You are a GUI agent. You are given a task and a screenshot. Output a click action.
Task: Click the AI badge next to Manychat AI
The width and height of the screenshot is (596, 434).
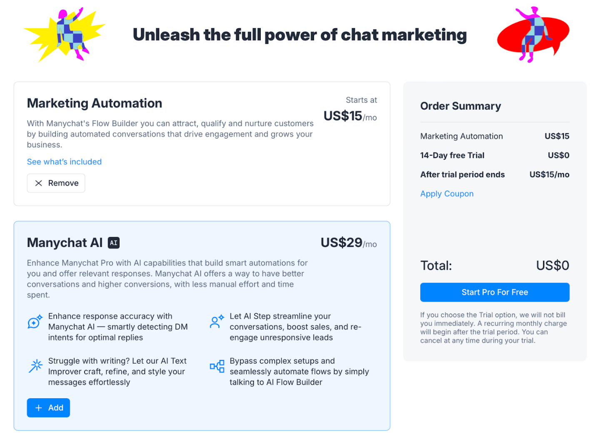113,243
